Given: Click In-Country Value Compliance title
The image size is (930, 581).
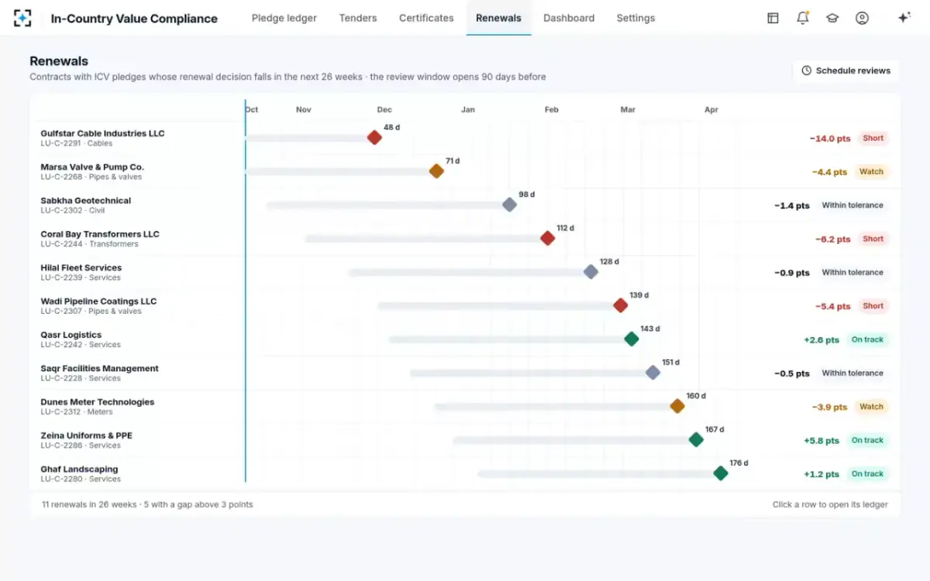Looking at the screenshot, I should [x=134, y=19].
